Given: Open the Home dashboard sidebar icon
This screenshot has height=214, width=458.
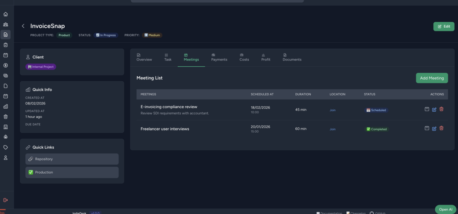Looking at the screenshot, I should [5, 14].
